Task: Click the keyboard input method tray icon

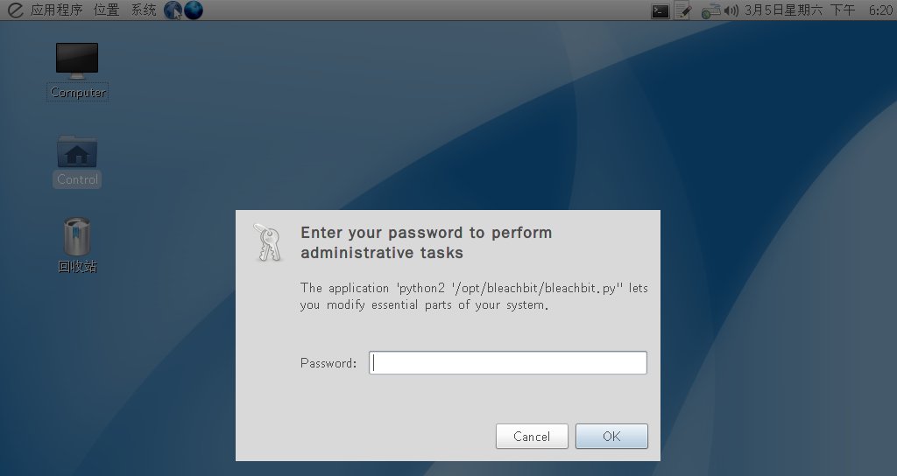Action: click(x=710, y=10)
